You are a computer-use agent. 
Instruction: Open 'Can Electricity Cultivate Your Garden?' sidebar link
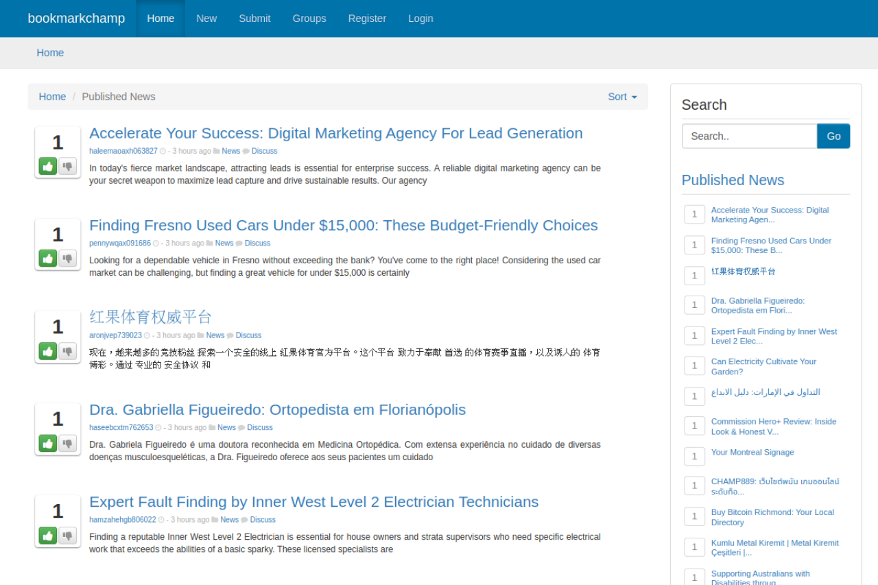pyautogui.click(x=763, y=366)
